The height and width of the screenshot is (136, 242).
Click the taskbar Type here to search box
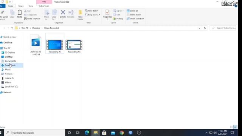pyautogui.click(x=34, y=133)
